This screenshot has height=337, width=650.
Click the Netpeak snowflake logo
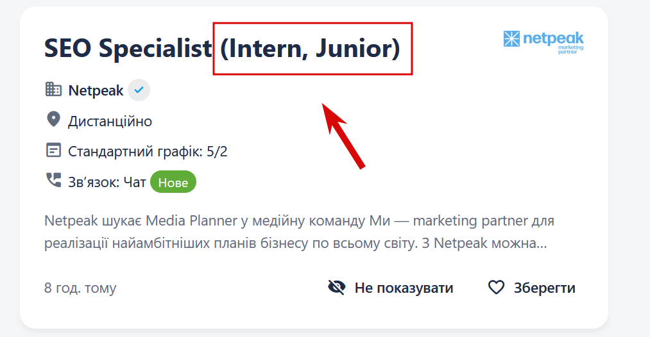pyautogui.click(x=511, y=39)
